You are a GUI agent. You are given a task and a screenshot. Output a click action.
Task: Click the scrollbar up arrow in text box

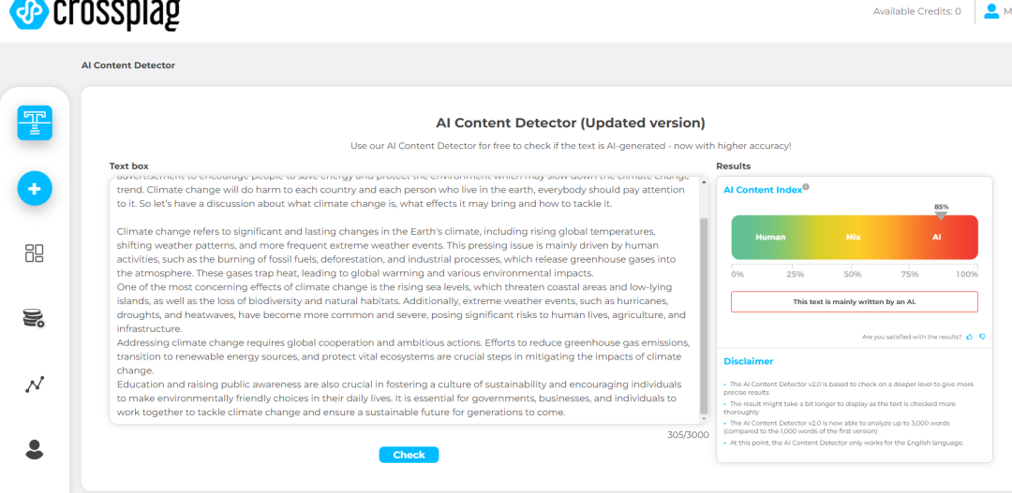click(704, 181)
